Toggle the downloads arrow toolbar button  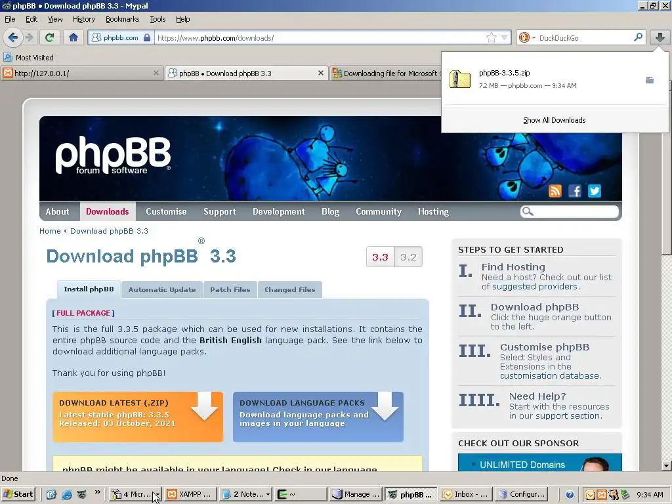(660, 37)
